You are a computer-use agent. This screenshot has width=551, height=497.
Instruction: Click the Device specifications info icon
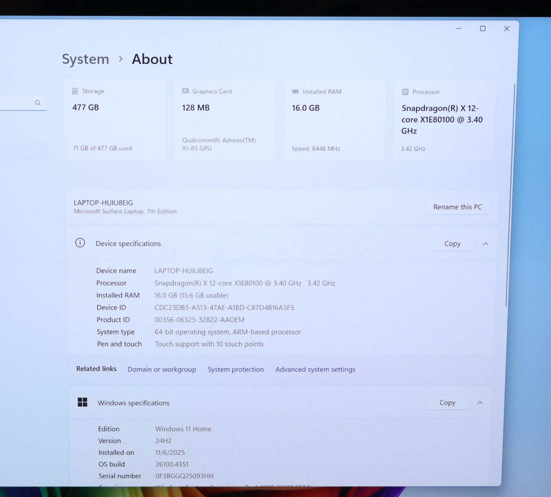[x=80, y=243]
